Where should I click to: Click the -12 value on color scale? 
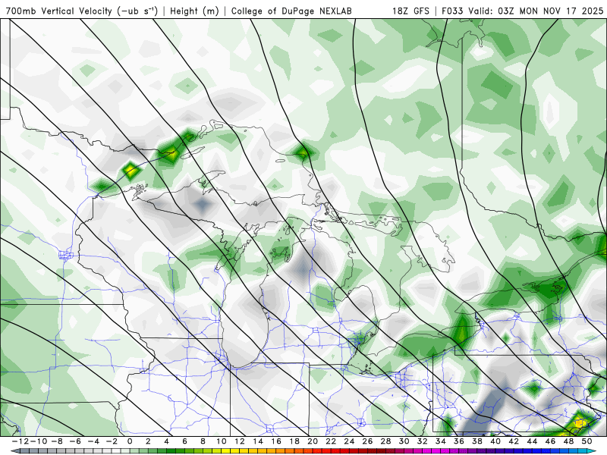coord(20,441)
